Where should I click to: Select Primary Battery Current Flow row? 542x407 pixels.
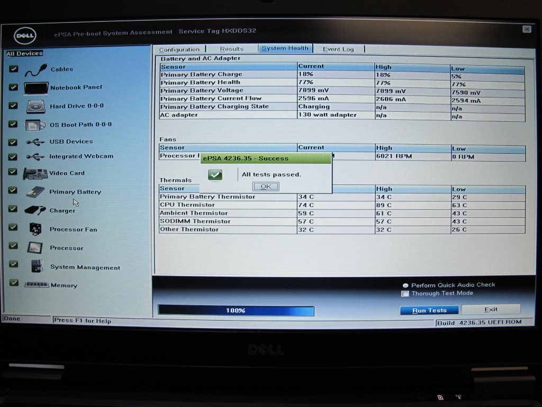pos(342,99)
